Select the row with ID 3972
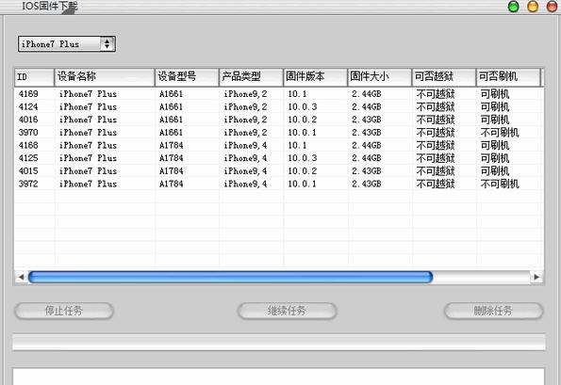 click(x=279, y=184)
